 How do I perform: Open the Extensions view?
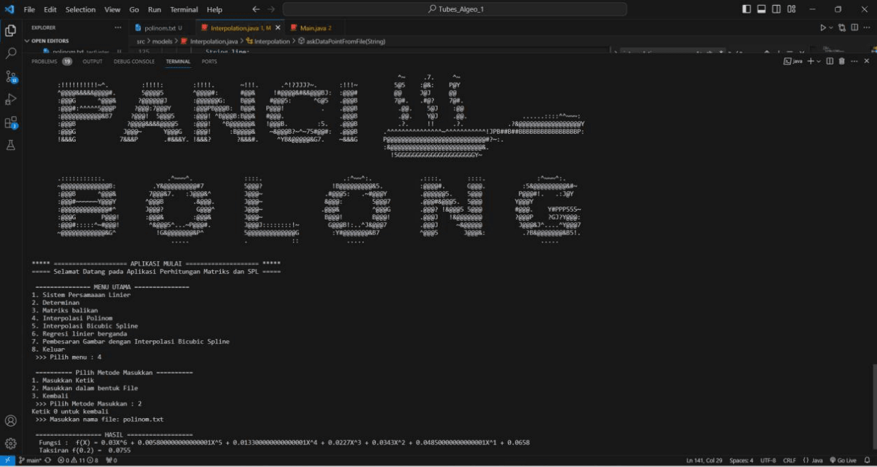coord(11,122)
